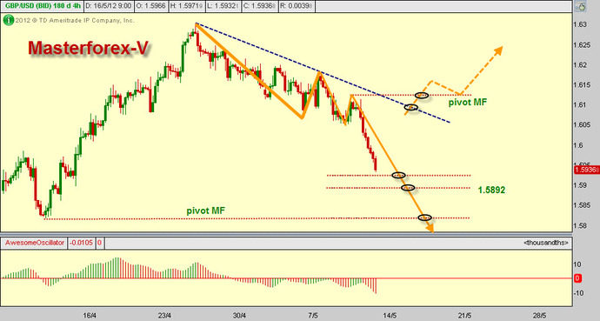This screenshot has width=600, height=321.
Task: Click the AwesomeOscillator study label
Action: coord(35,243)
